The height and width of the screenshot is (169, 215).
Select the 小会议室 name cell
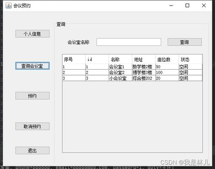coord(120,78)
